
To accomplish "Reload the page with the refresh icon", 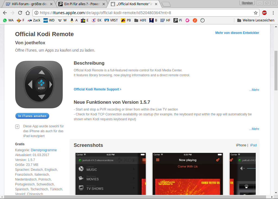I will [x=20, y=13].
